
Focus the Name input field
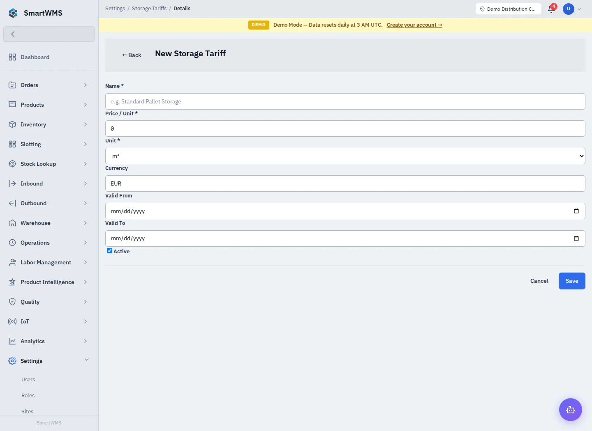(x=345, y=101)
